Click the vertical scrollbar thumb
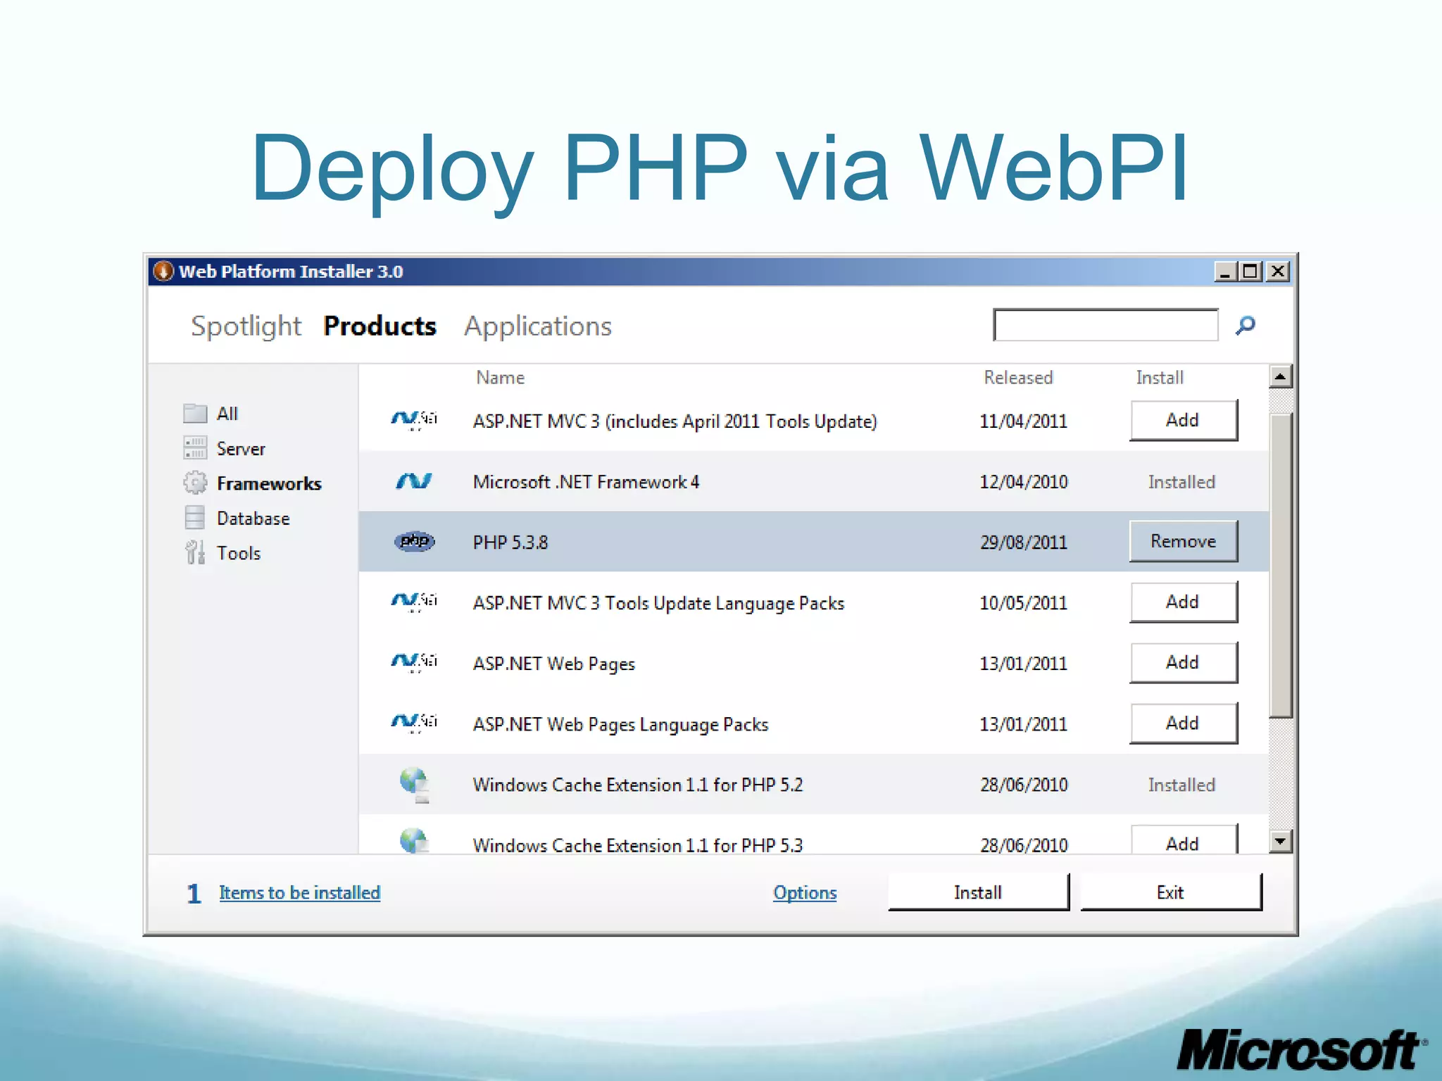1442x1081 pixels. pos(1281,566)
